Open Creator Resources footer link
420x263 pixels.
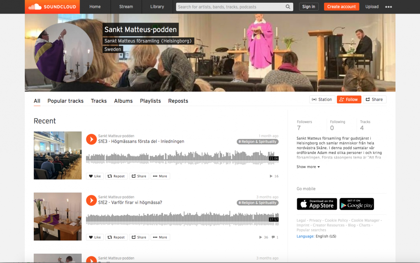329,225
